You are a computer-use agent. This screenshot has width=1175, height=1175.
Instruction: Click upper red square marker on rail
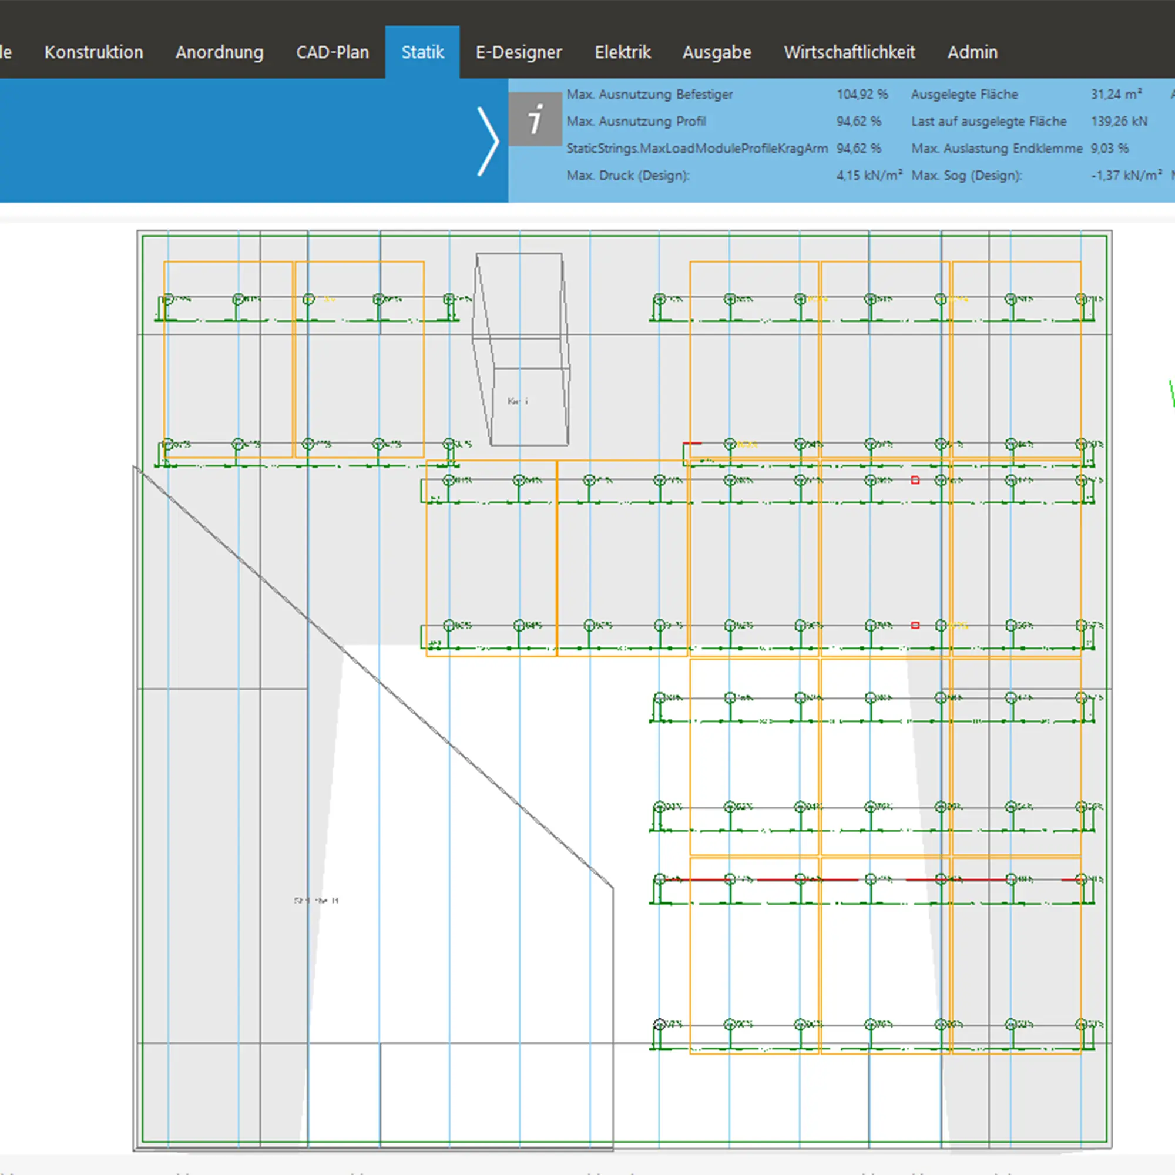click(915, 481)
